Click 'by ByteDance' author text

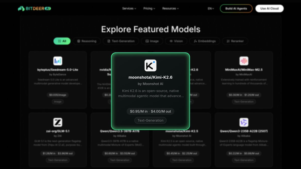(58, 75)
